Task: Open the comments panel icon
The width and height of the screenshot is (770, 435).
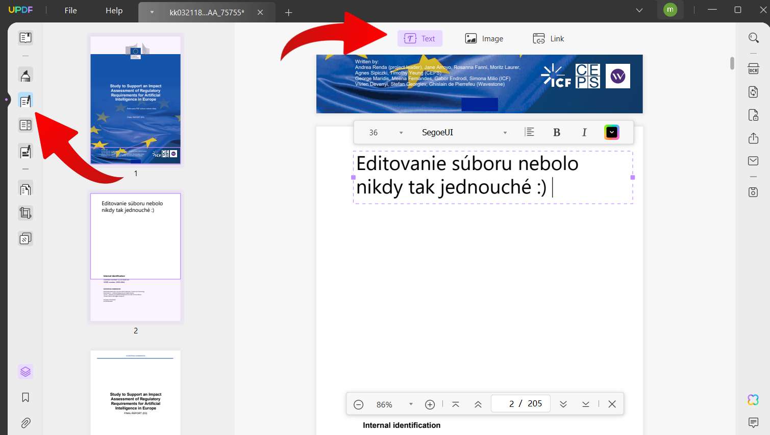Action: click(x=753, y=422)
